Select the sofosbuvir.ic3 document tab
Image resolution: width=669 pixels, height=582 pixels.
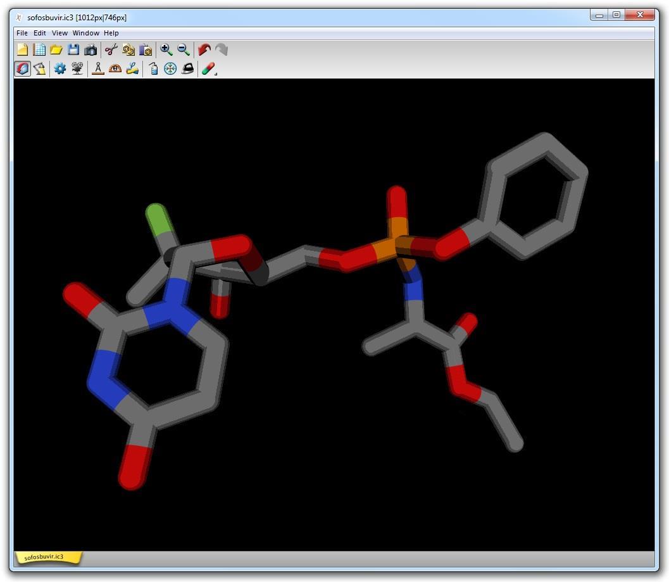coord(44,557)
